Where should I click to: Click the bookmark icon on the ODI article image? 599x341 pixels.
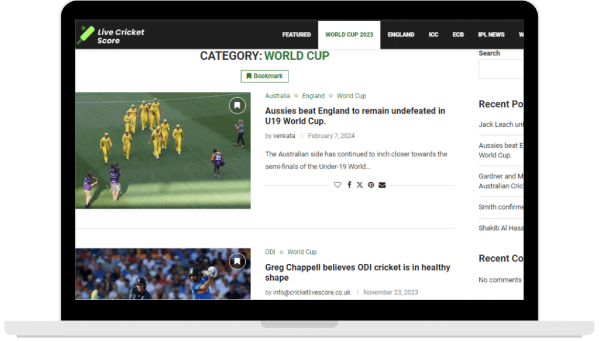(x=236, y=261)
